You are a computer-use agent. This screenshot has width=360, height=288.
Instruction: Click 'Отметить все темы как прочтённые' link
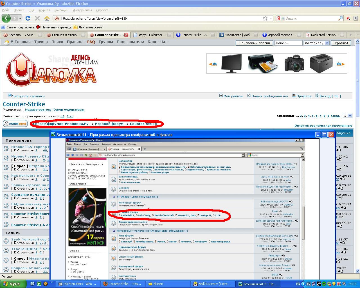[x=323, y=125]
